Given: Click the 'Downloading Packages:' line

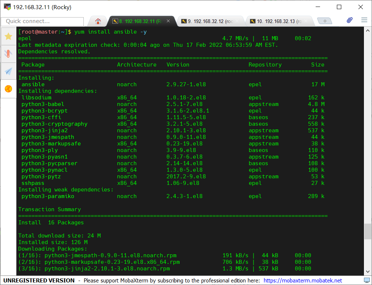Looking at the screenshot, I should coord(53,249).
